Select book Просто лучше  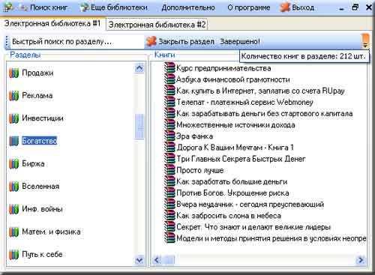coord(200,170)
